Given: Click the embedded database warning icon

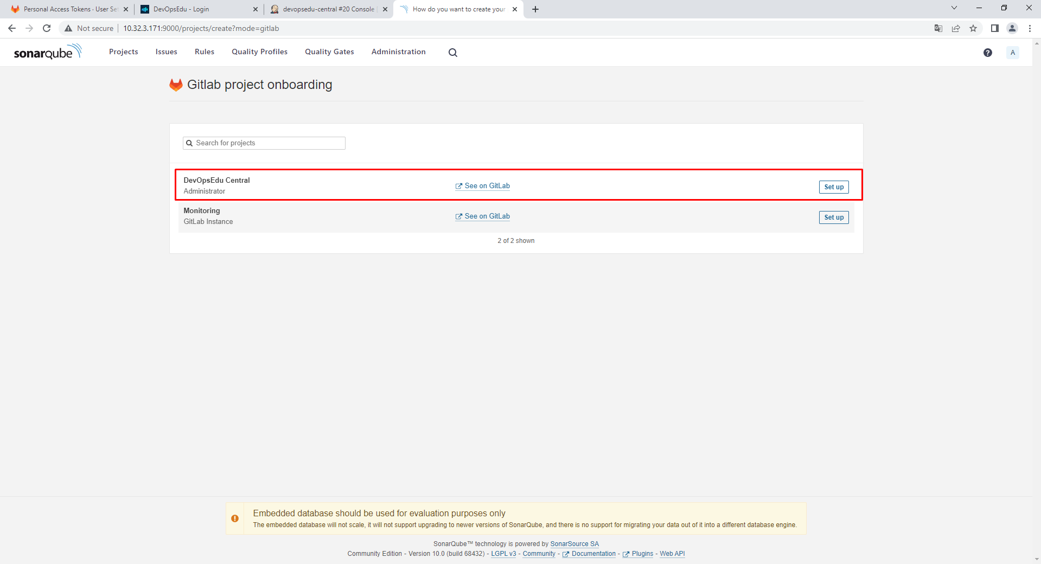Looking at the screenshot, I should point(235,518).
